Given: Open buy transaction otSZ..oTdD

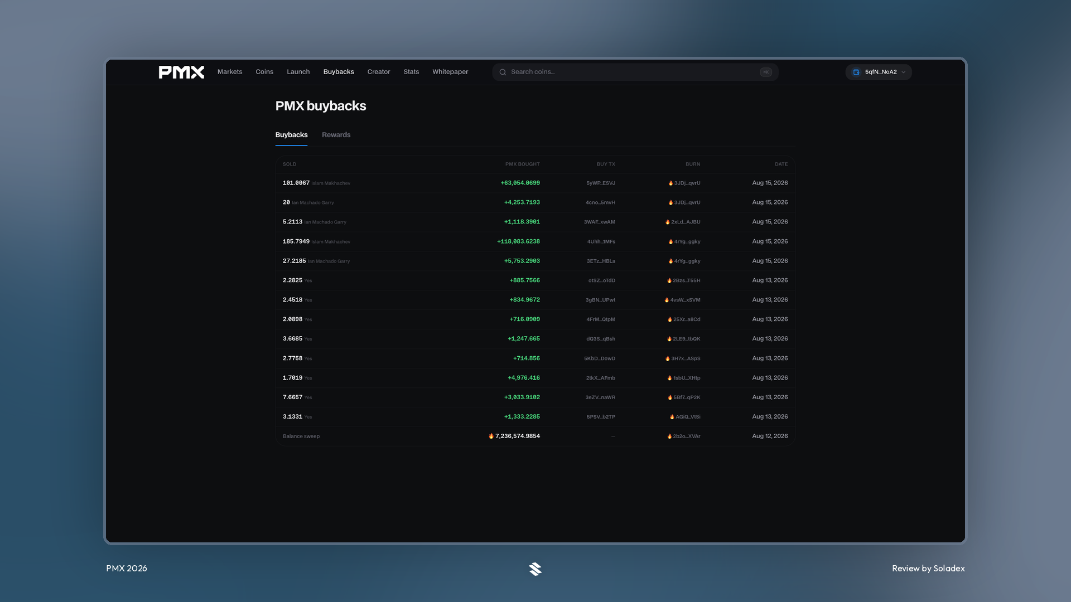Looking at the screenshot, I should pyautogui.click(x=602, y=280).
